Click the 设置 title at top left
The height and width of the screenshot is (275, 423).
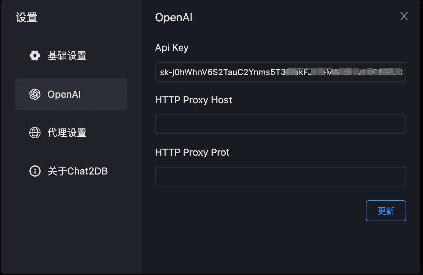pyautogui.click(x=27, y=17)
